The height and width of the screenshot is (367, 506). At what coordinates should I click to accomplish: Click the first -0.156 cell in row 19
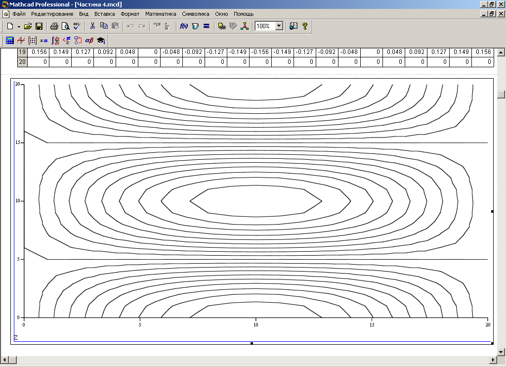260,52
